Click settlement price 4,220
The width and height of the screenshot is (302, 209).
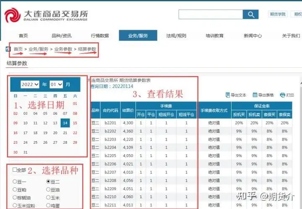click(128, 139)
